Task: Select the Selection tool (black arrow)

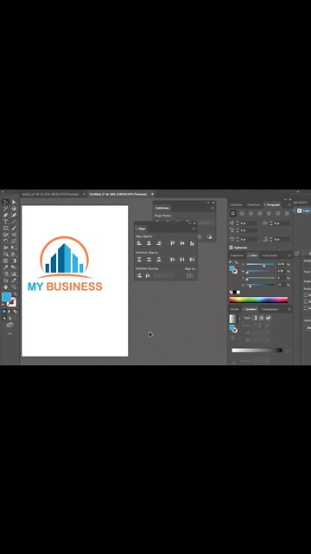Action: (6, 202)
